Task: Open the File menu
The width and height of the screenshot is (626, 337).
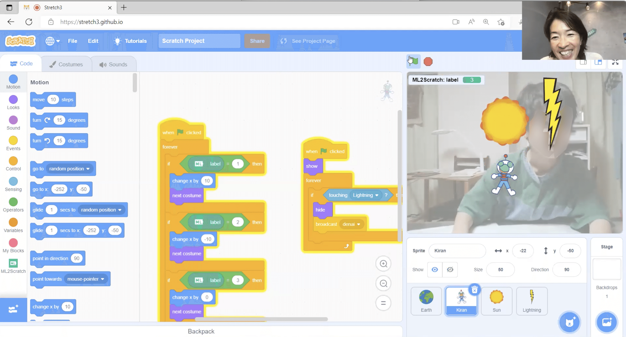Action: coord(72,41)
